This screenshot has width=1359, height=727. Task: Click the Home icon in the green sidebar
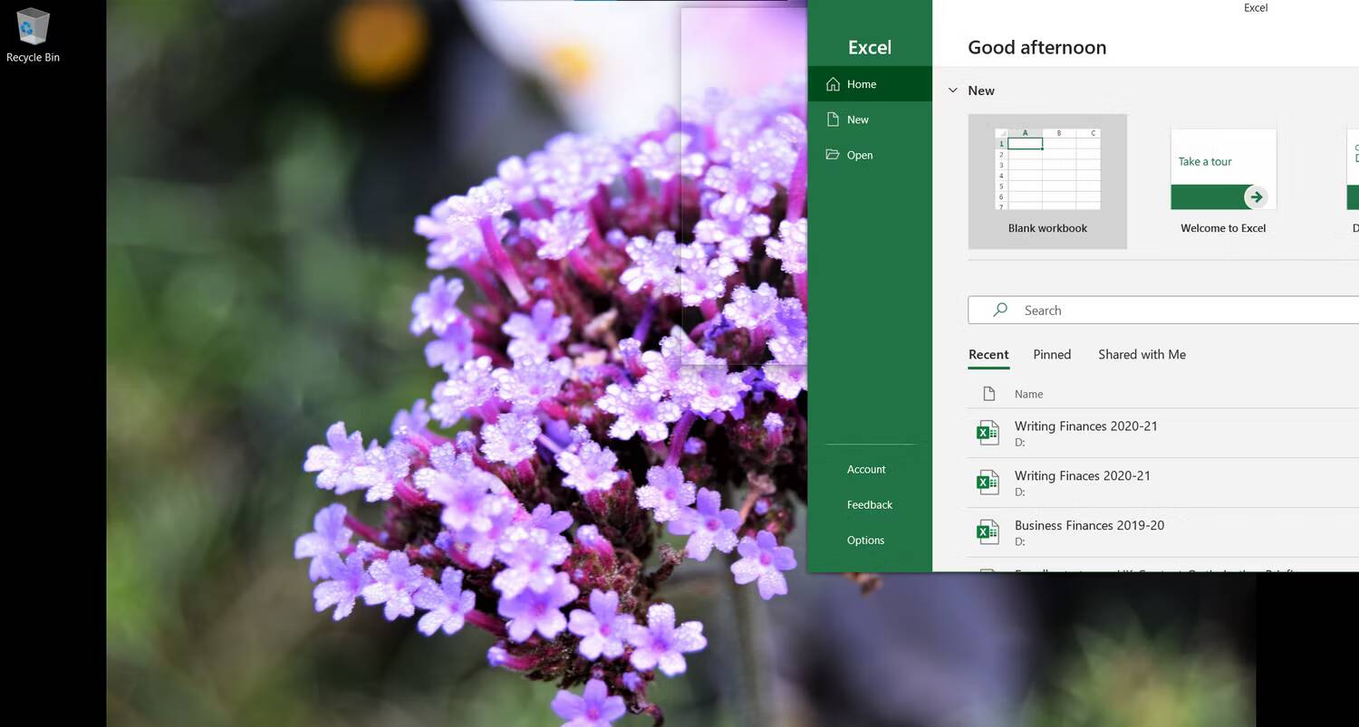coord(833,83)
